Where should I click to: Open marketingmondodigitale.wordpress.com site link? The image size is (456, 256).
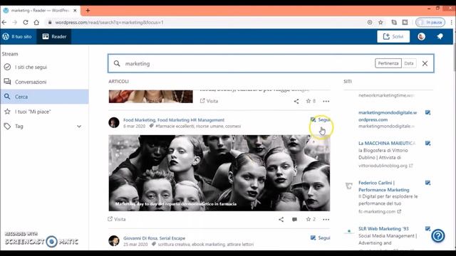click(388, 116)
